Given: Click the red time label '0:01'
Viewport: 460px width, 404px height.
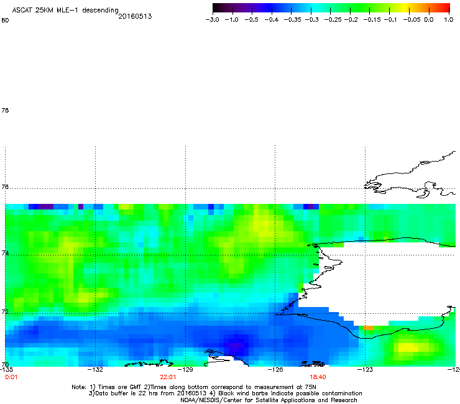Looking at the screenshot, I should pyautogui.click(x=11, y=377).
